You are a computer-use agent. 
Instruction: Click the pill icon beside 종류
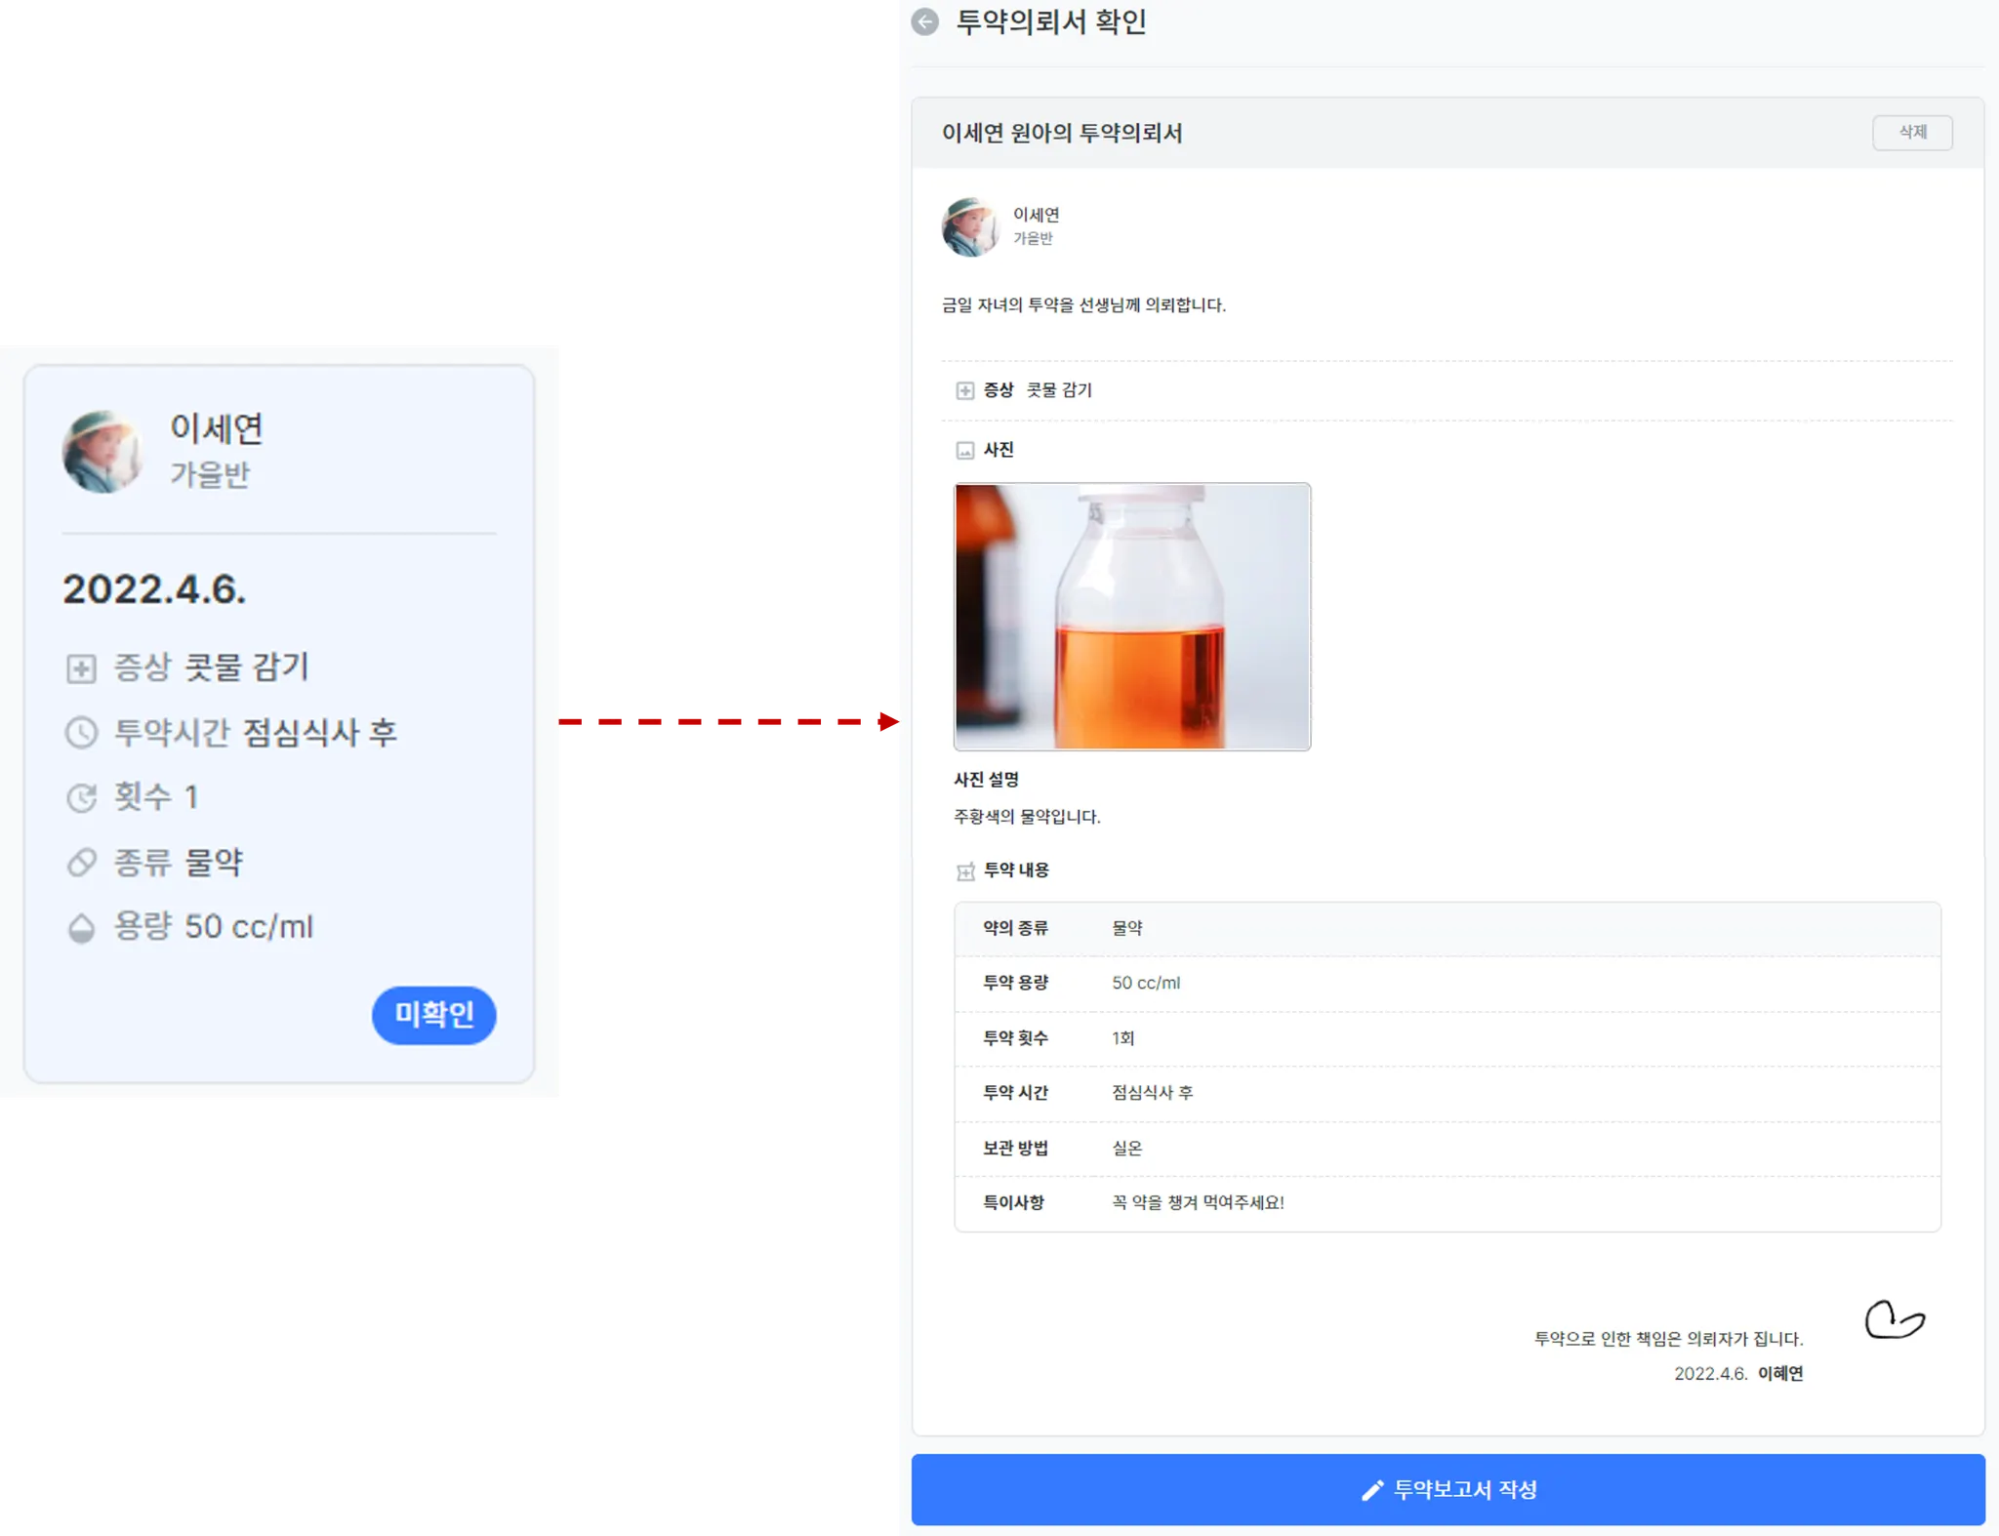(x=81, y=862)
